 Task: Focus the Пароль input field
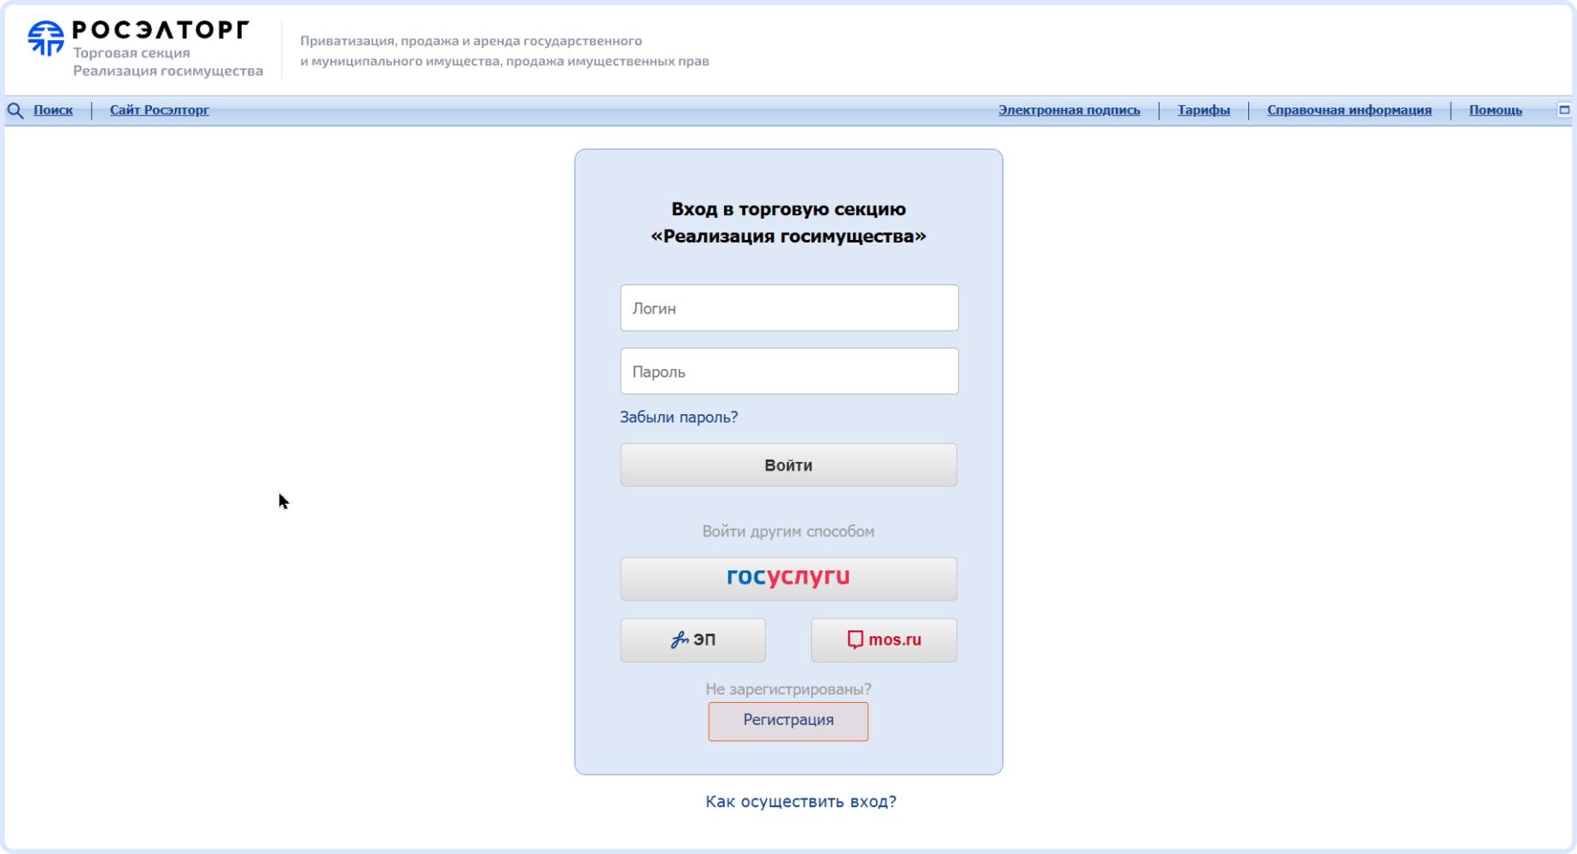789,371
